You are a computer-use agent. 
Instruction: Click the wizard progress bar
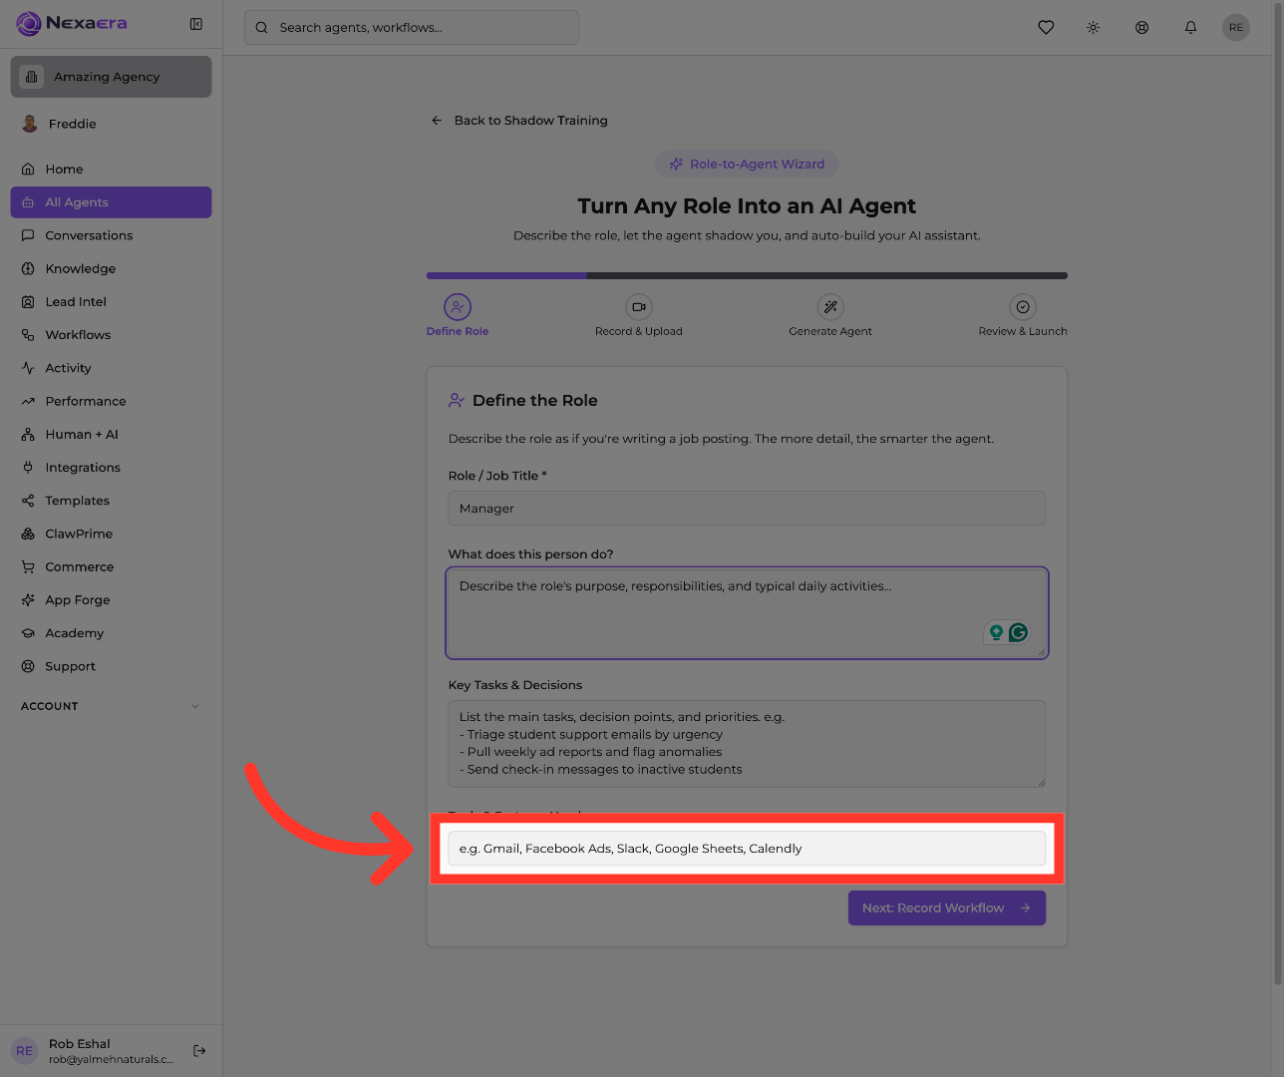(747, 275)
